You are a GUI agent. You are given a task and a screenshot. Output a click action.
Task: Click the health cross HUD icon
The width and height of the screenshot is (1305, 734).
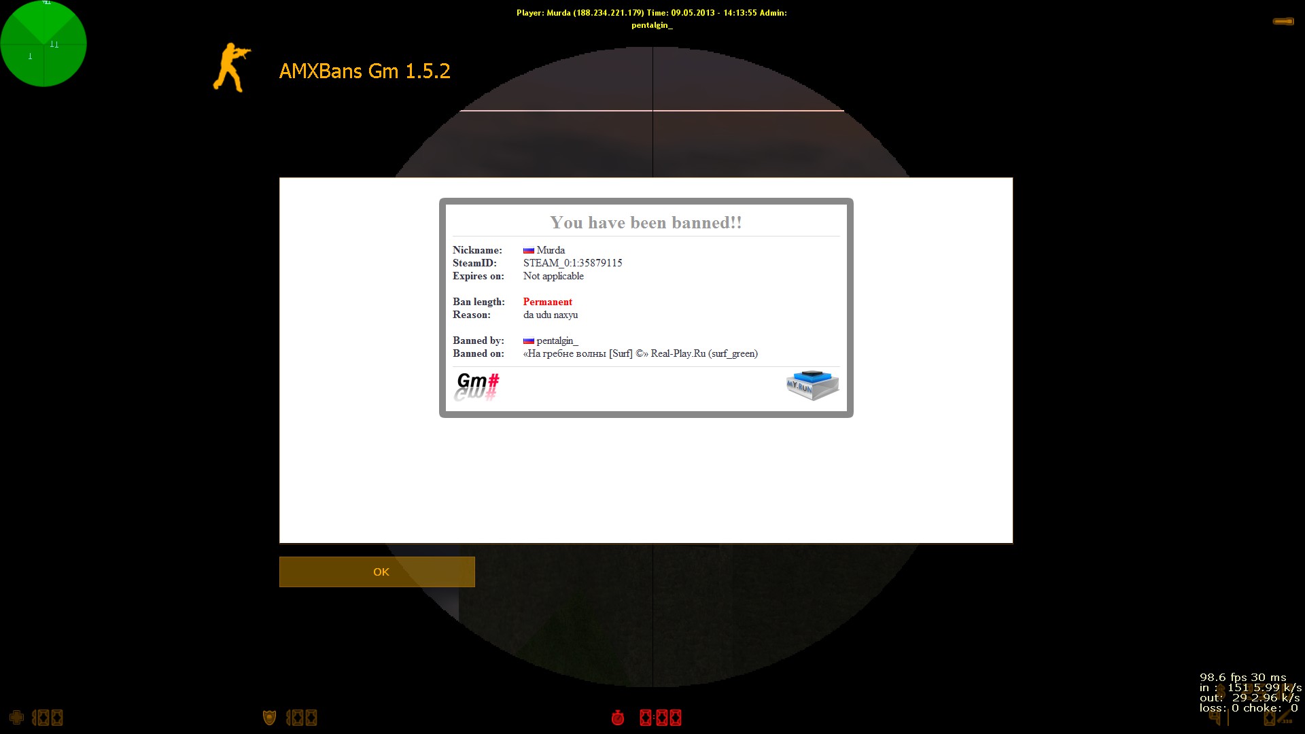(x=16, y=718)
